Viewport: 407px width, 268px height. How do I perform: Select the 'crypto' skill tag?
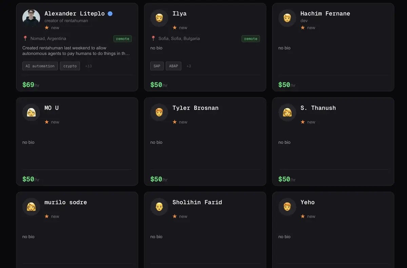70,66
